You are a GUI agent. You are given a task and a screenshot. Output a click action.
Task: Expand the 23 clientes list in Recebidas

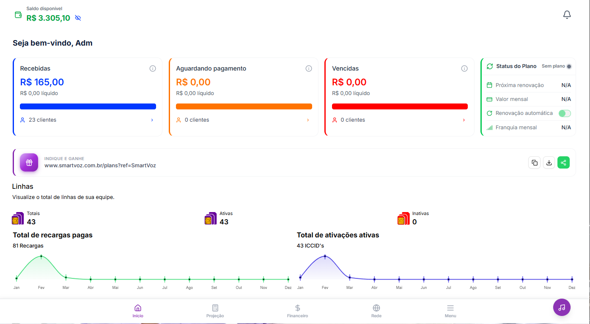tap(152, 120)
